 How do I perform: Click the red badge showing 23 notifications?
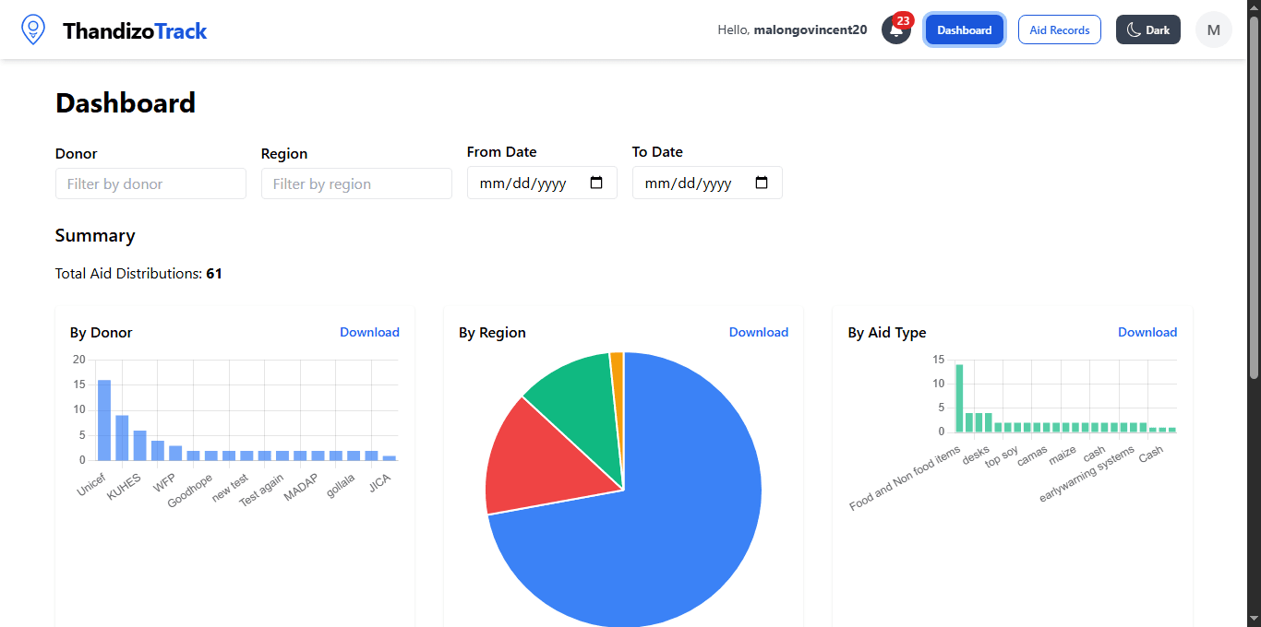coord(903,18)
